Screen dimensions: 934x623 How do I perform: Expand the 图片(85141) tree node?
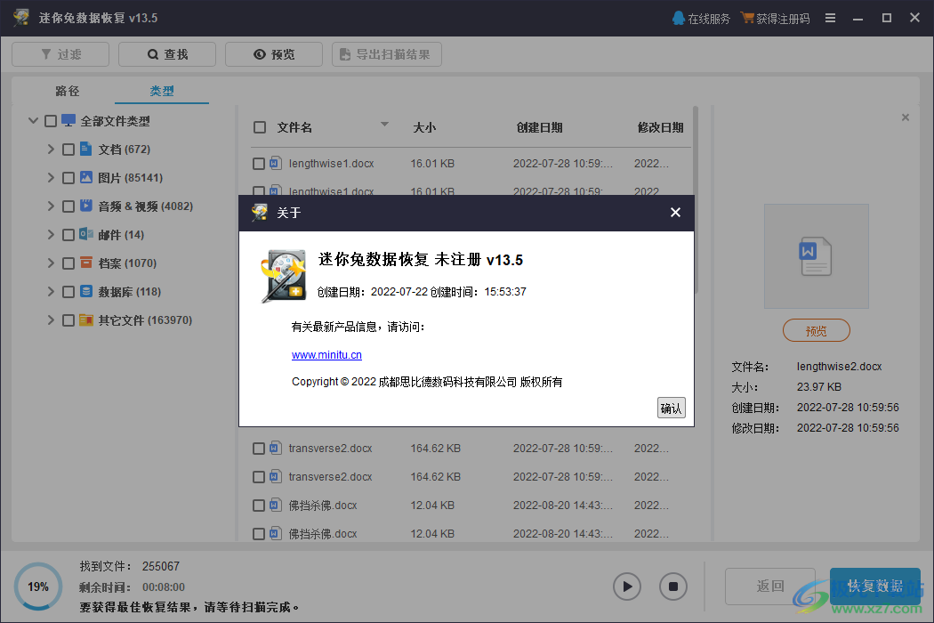[51, 177]
